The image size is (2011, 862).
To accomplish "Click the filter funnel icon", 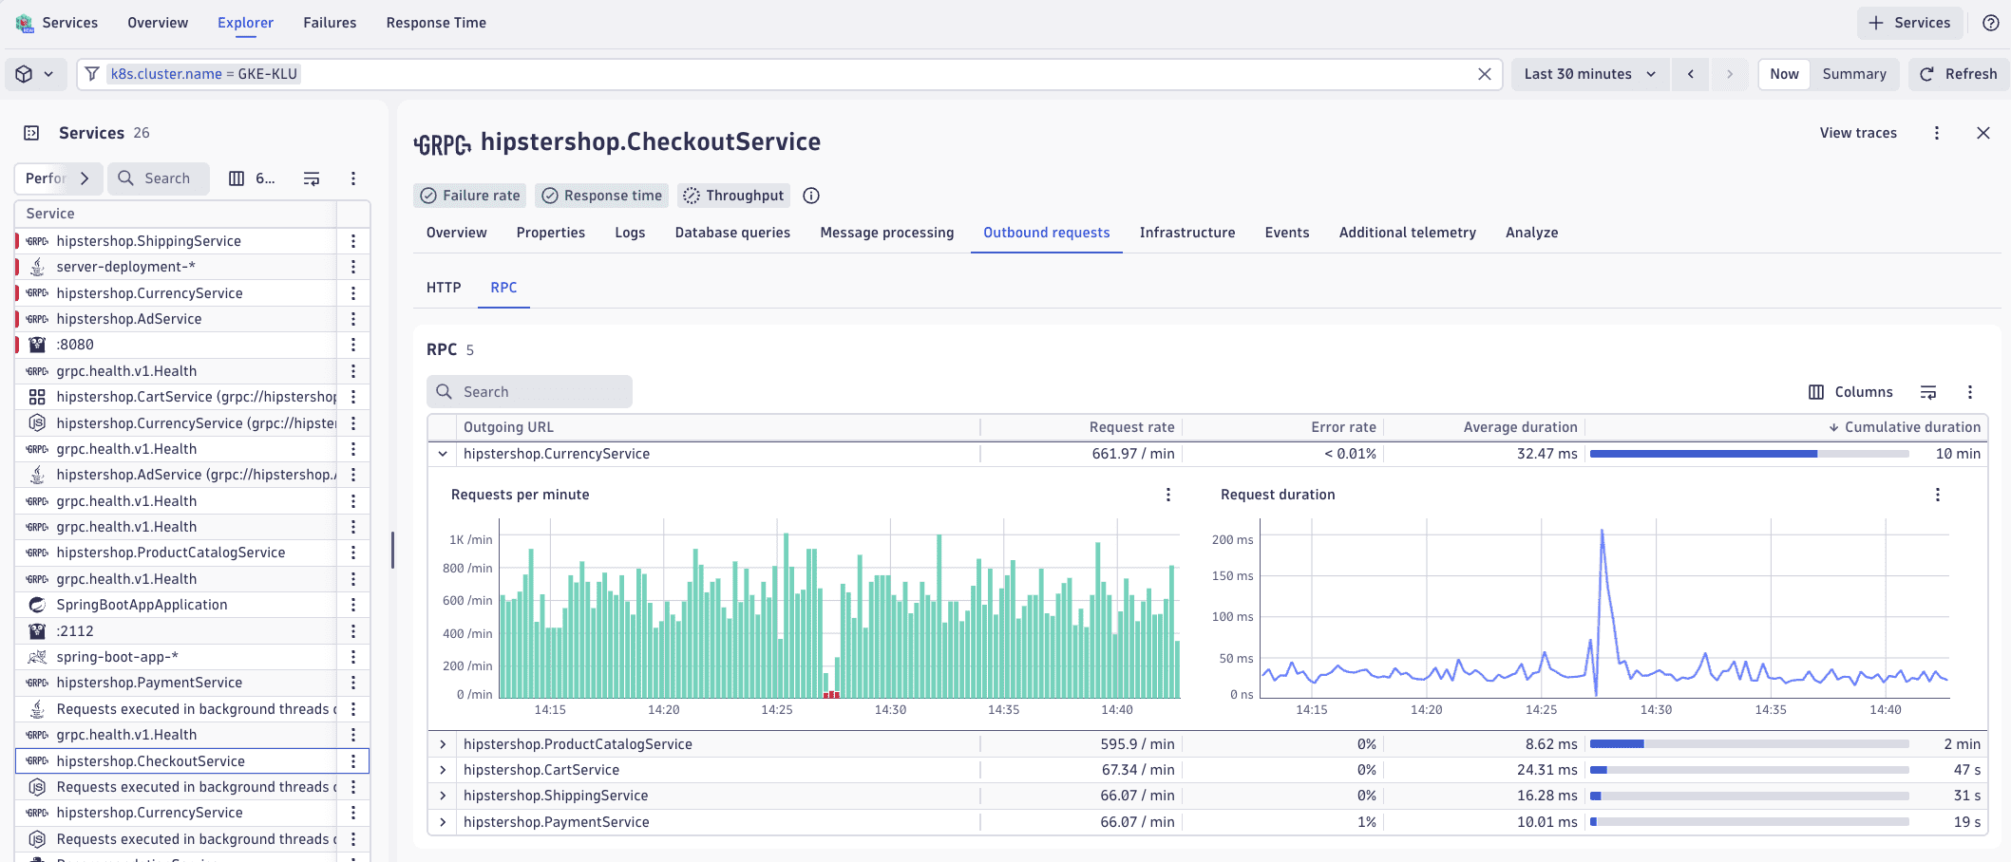I will [x=92, y=74].
